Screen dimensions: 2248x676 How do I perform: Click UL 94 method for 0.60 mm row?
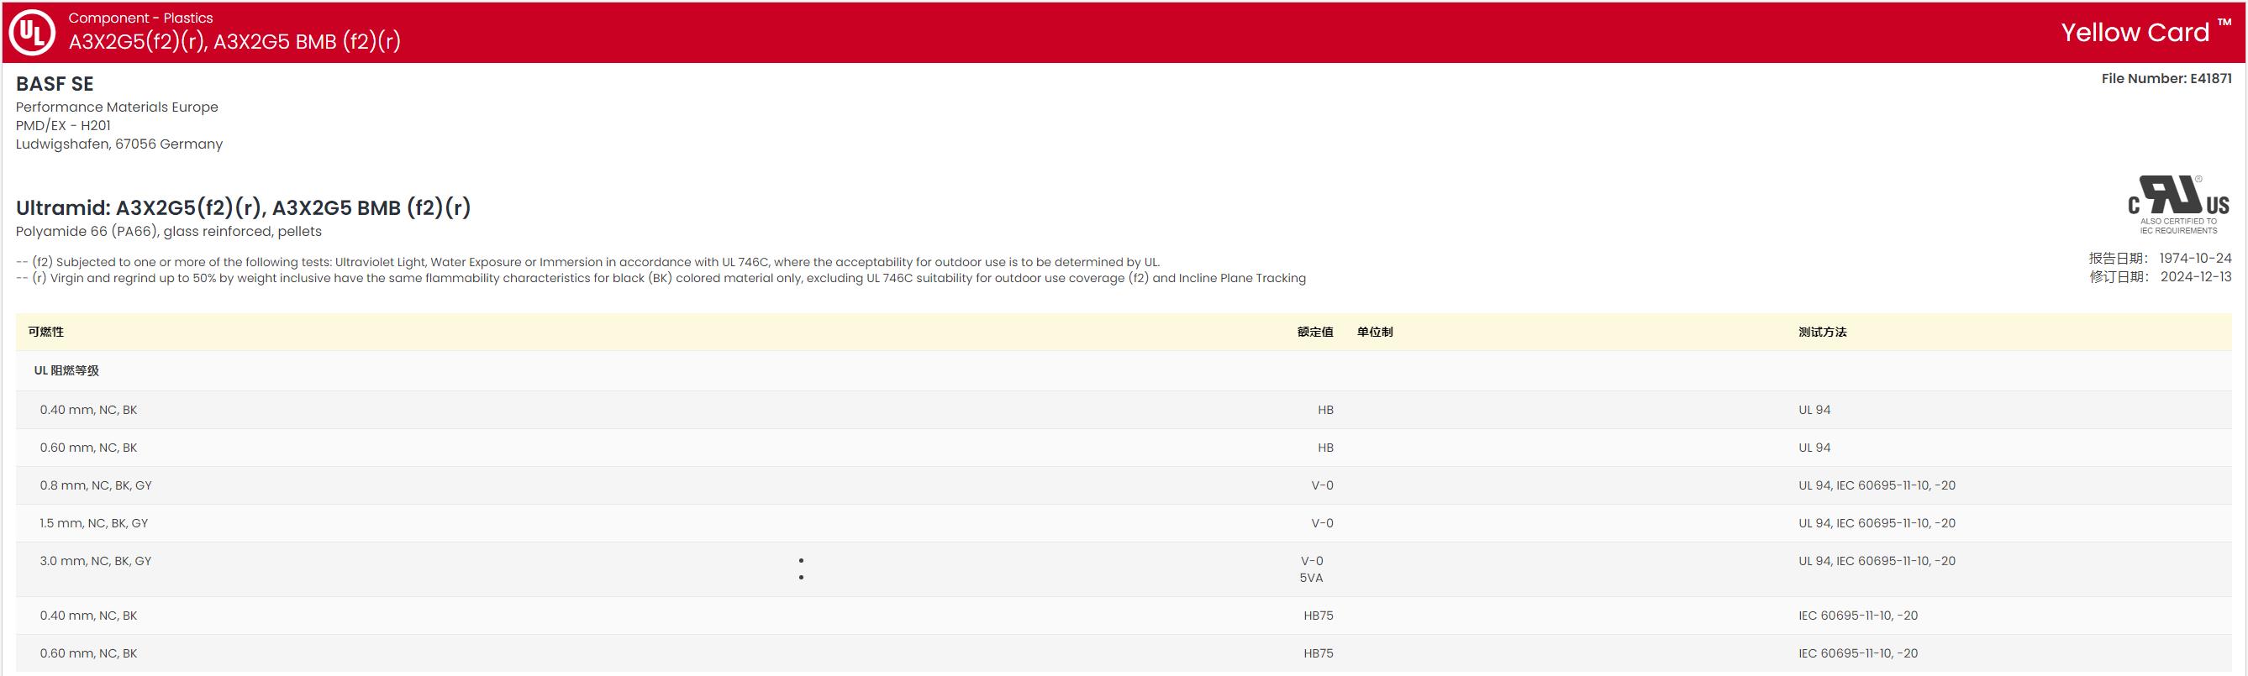pos(1814,448)
